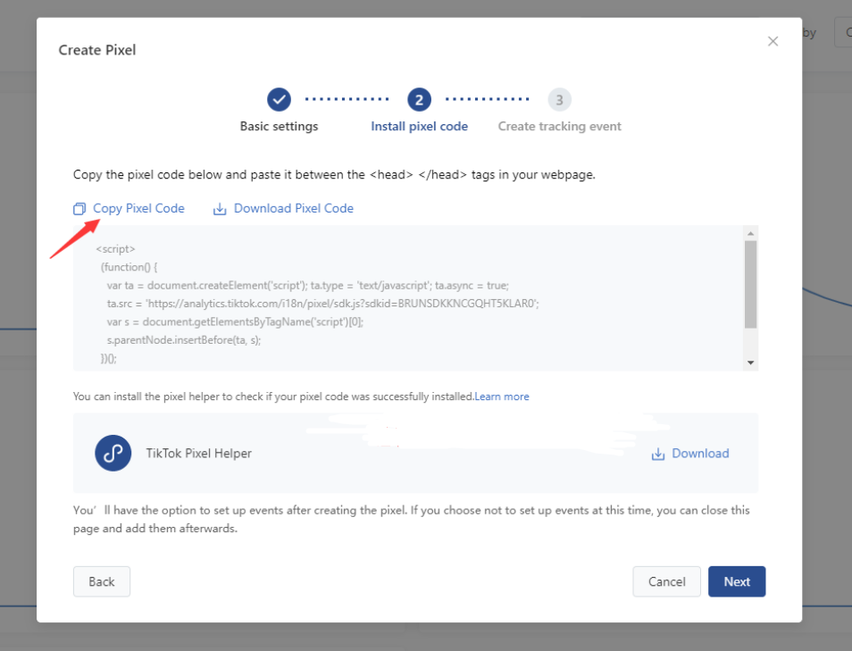Close the Create Pixel dialog
The width and height of the screenshot is (852, 651).
tap(773, 41)
